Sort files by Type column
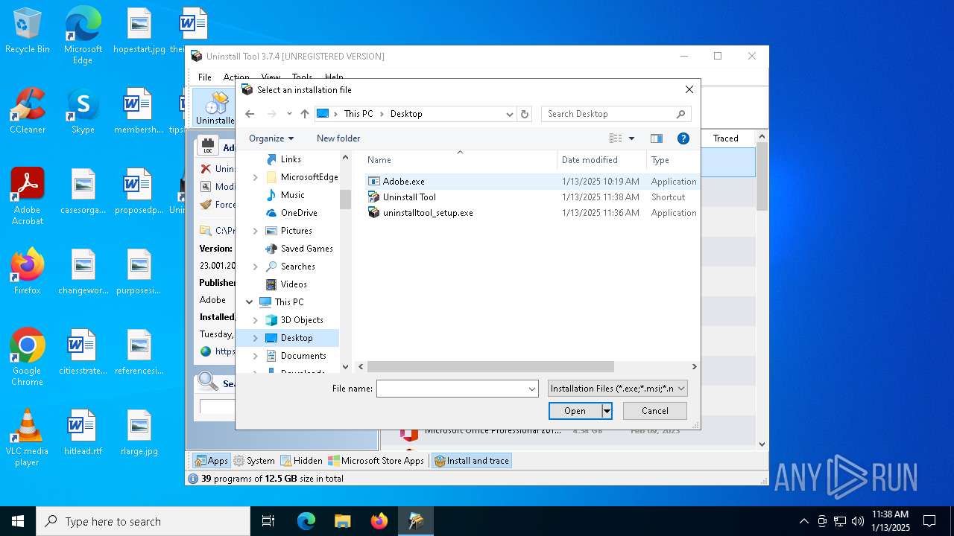Image resolution: width=954 pixels, height=536 pixels. pyautogui.click(x=672, y=160)
